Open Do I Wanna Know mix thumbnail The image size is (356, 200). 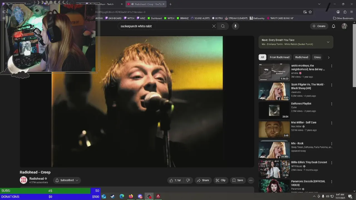pos(274,72)
